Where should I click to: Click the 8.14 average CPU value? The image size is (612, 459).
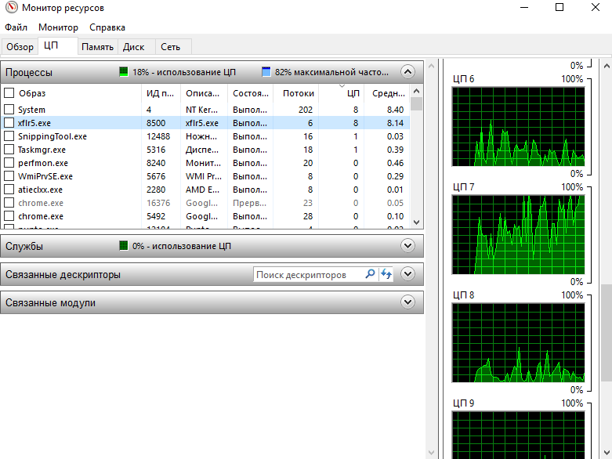pos(395,123)
